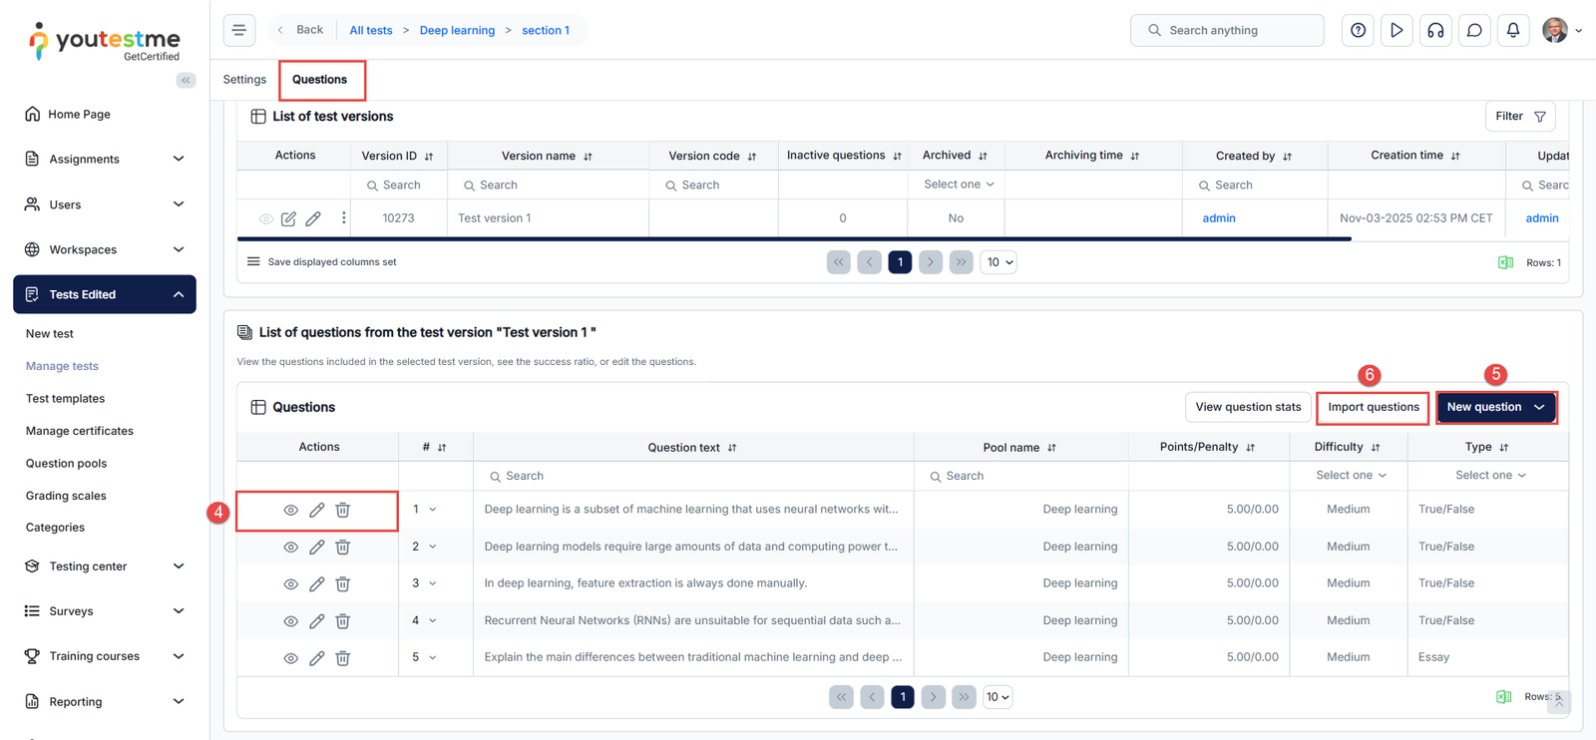Preview question 1 with eye icon
The image size is (1596, 740).
pyautogui.click(x=290, y=510)
